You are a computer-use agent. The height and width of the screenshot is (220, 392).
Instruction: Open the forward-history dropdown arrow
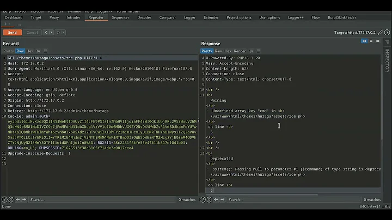pyautogui.click(x=63, y=33)
